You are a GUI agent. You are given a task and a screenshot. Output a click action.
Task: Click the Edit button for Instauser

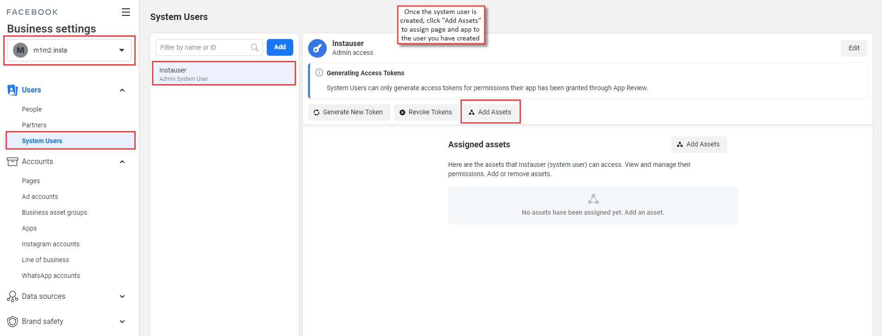pos(854,48)
